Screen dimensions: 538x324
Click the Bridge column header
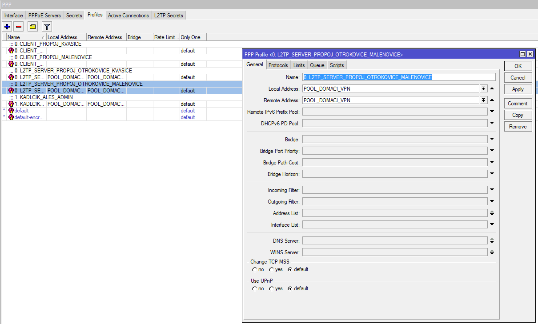(x=140, y=37)
